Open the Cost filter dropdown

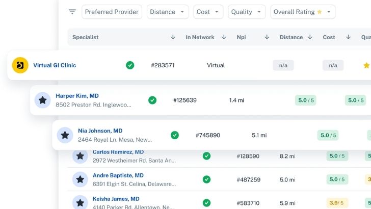tap(208, 12)
